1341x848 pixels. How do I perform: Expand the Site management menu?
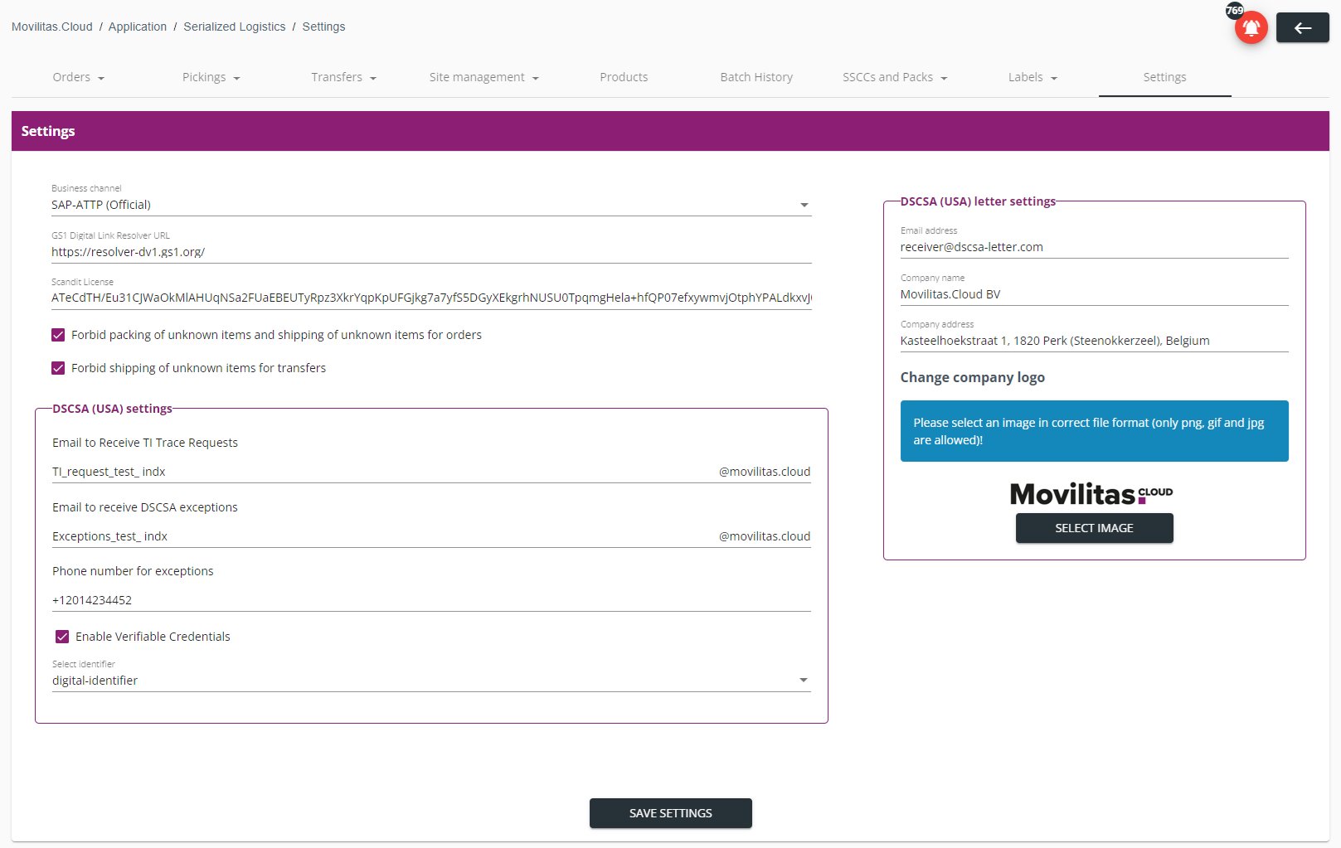coord(483,77)
